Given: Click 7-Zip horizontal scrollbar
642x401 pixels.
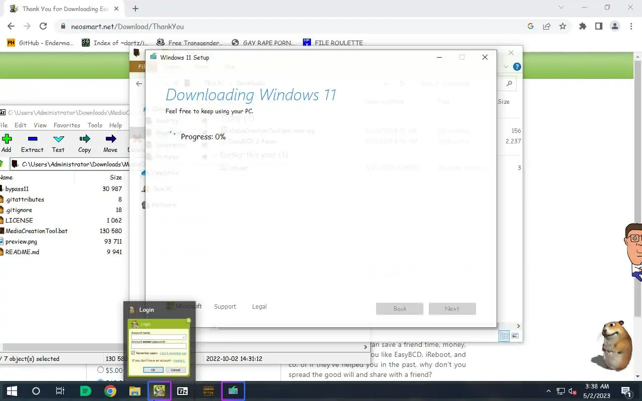Looking at the screenshot, I should [x=64, y=347].
